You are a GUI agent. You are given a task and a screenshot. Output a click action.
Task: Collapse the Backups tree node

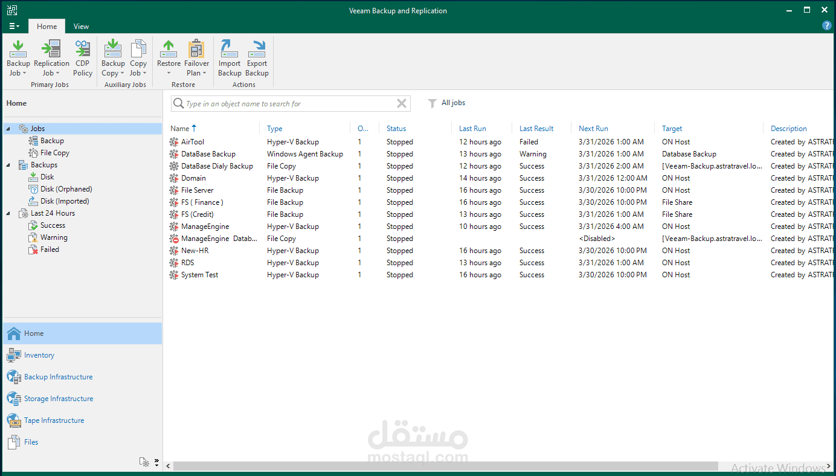coord(8,165)
